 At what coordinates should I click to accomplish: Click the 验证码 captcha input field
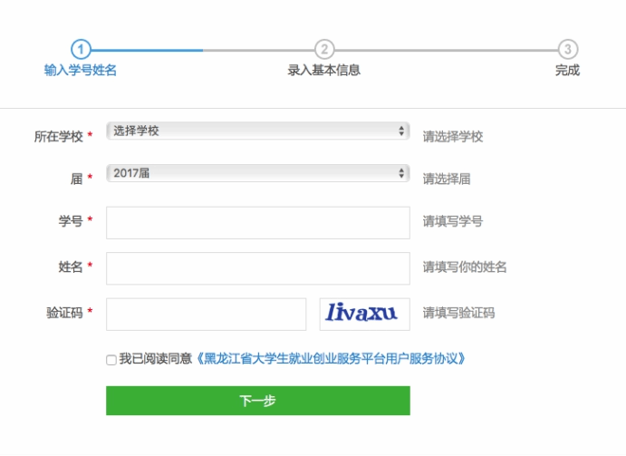pyautogui.click(x=206, y=315)
